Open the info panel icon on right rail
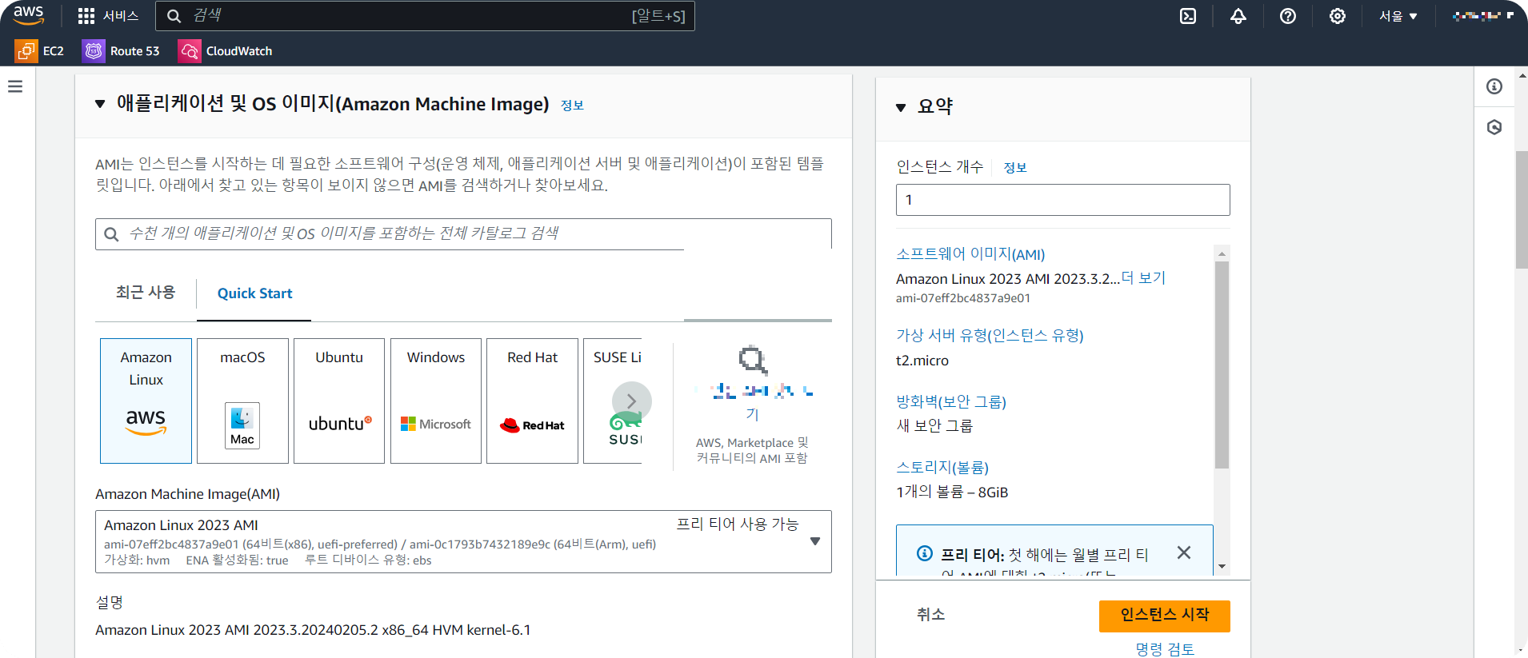This screenshot has height=658, width=1528. [x=1494, y=86]
